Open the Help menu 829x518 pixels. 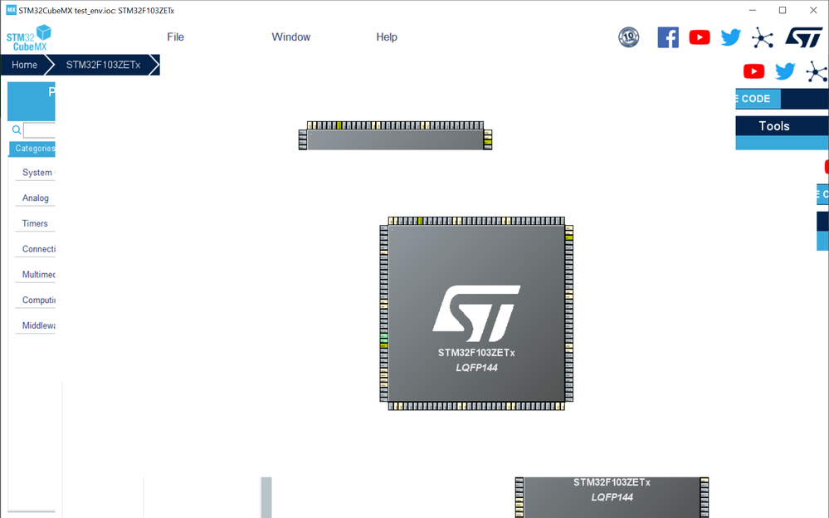[387, 37]
